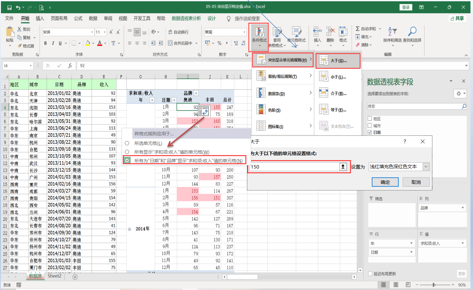This screenshot has width=473, height=290.
Task: Open the 品牌 filter dropdown in pivot table
Action: pyautogui.click(x=196, y=93)
